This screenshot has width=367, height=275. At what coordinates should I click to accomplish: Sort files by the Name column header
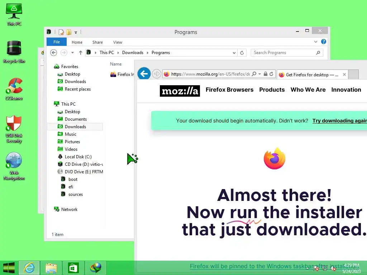point(116,64)
